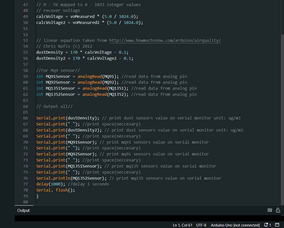Open the notifications bell in status bar
The height and width of the screenshot is (228, 284).
[x=266, y=225]
